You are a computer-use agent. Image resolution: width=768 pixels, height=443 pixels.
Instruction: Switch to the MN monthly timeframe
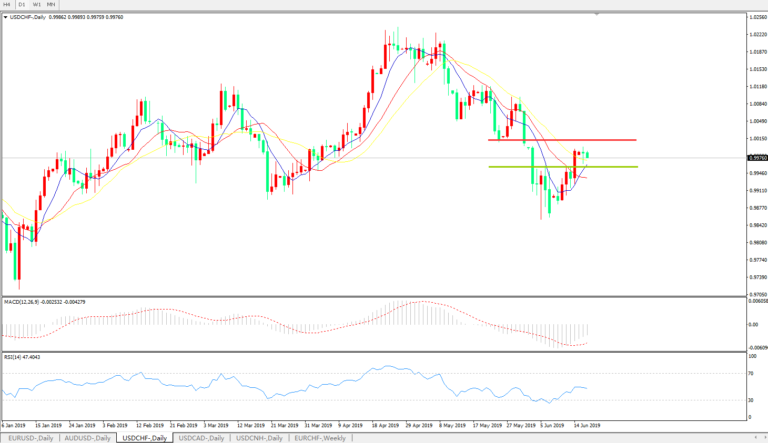51,5
